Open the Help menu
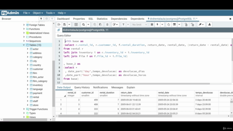The height and width of the screenshot is (131, 233). 62,13
